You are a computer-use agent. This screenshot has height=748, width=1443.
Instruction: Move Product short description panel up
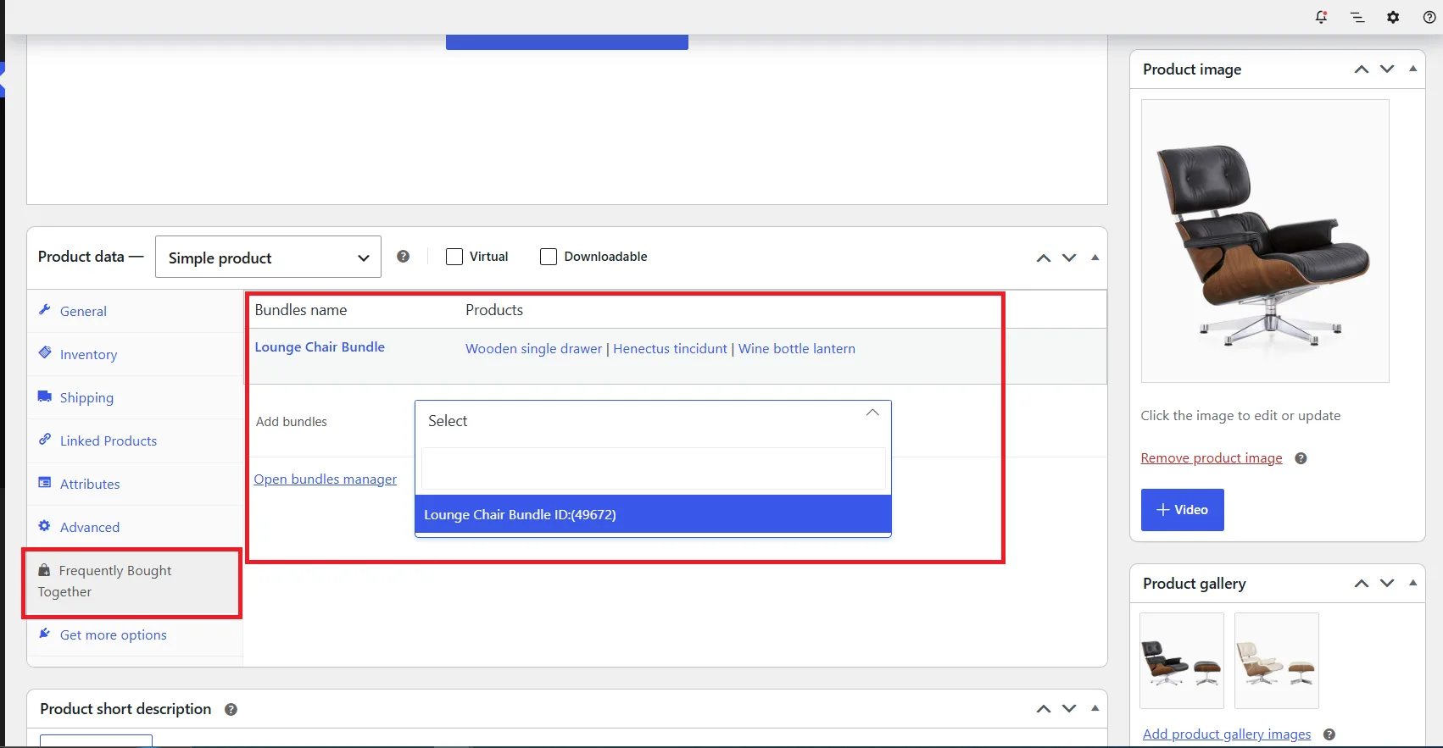pyautogui.click(x=1044, y=709)
